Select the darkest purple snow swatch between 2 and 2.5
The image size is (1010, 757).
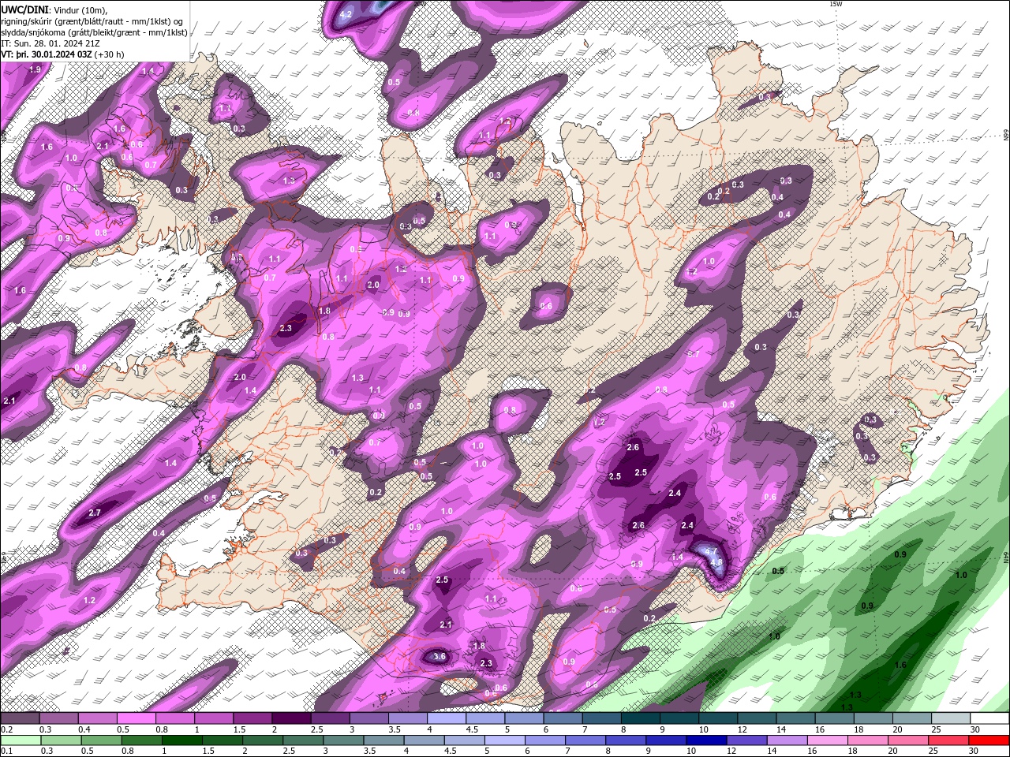click(291, 718)
